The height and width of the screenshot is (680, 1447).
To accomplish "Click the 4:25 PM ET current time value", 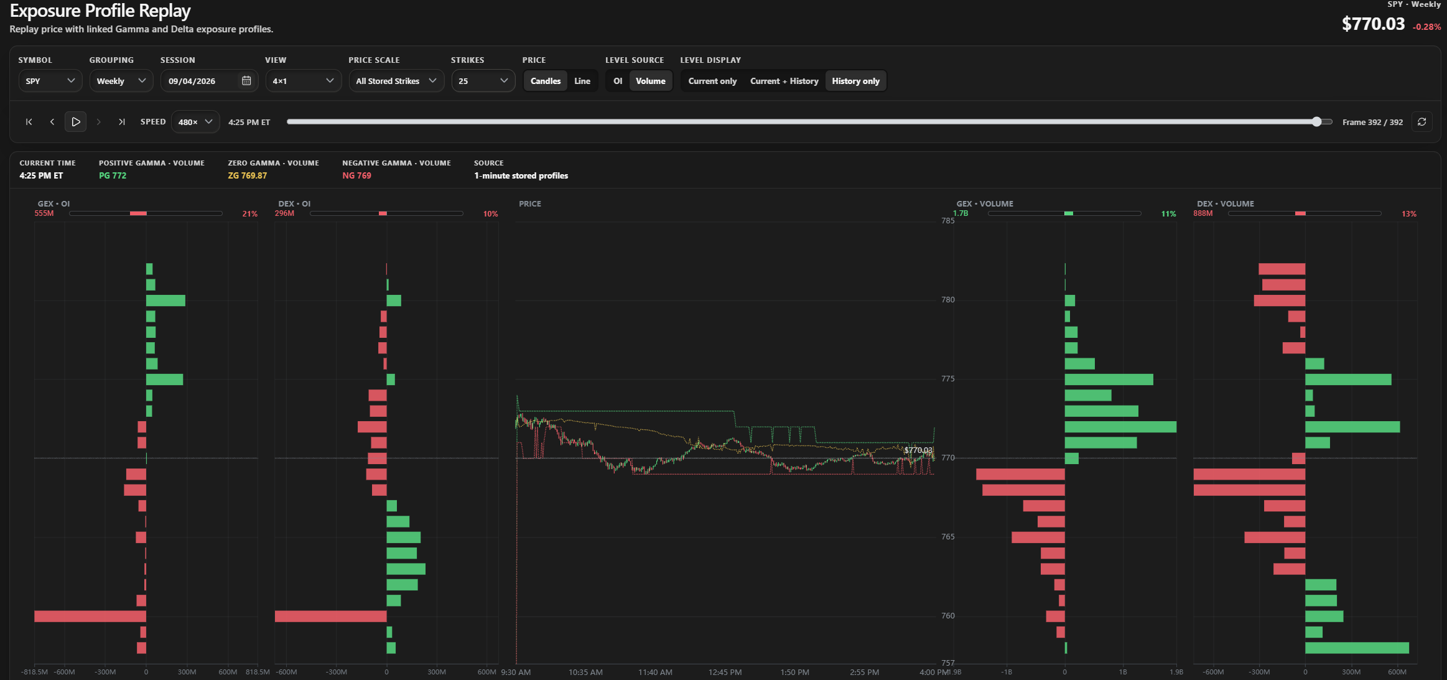I will click(x=41, y=175).
